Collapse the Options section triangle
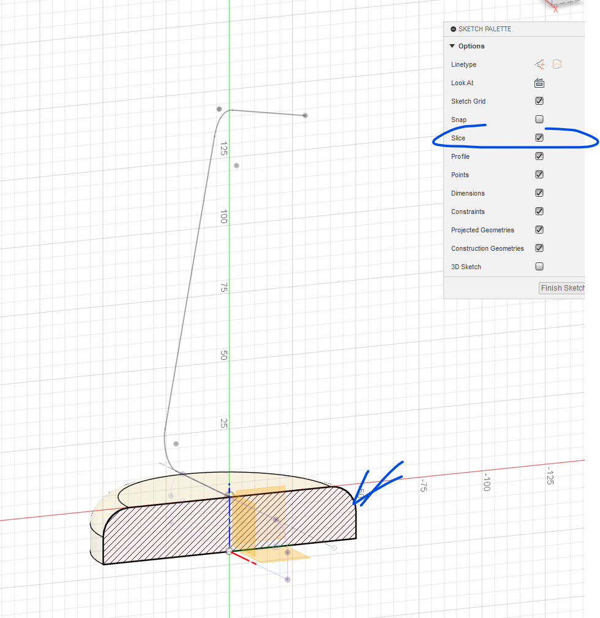Viewport: 600px width, 618px height. tap(452, 46)
